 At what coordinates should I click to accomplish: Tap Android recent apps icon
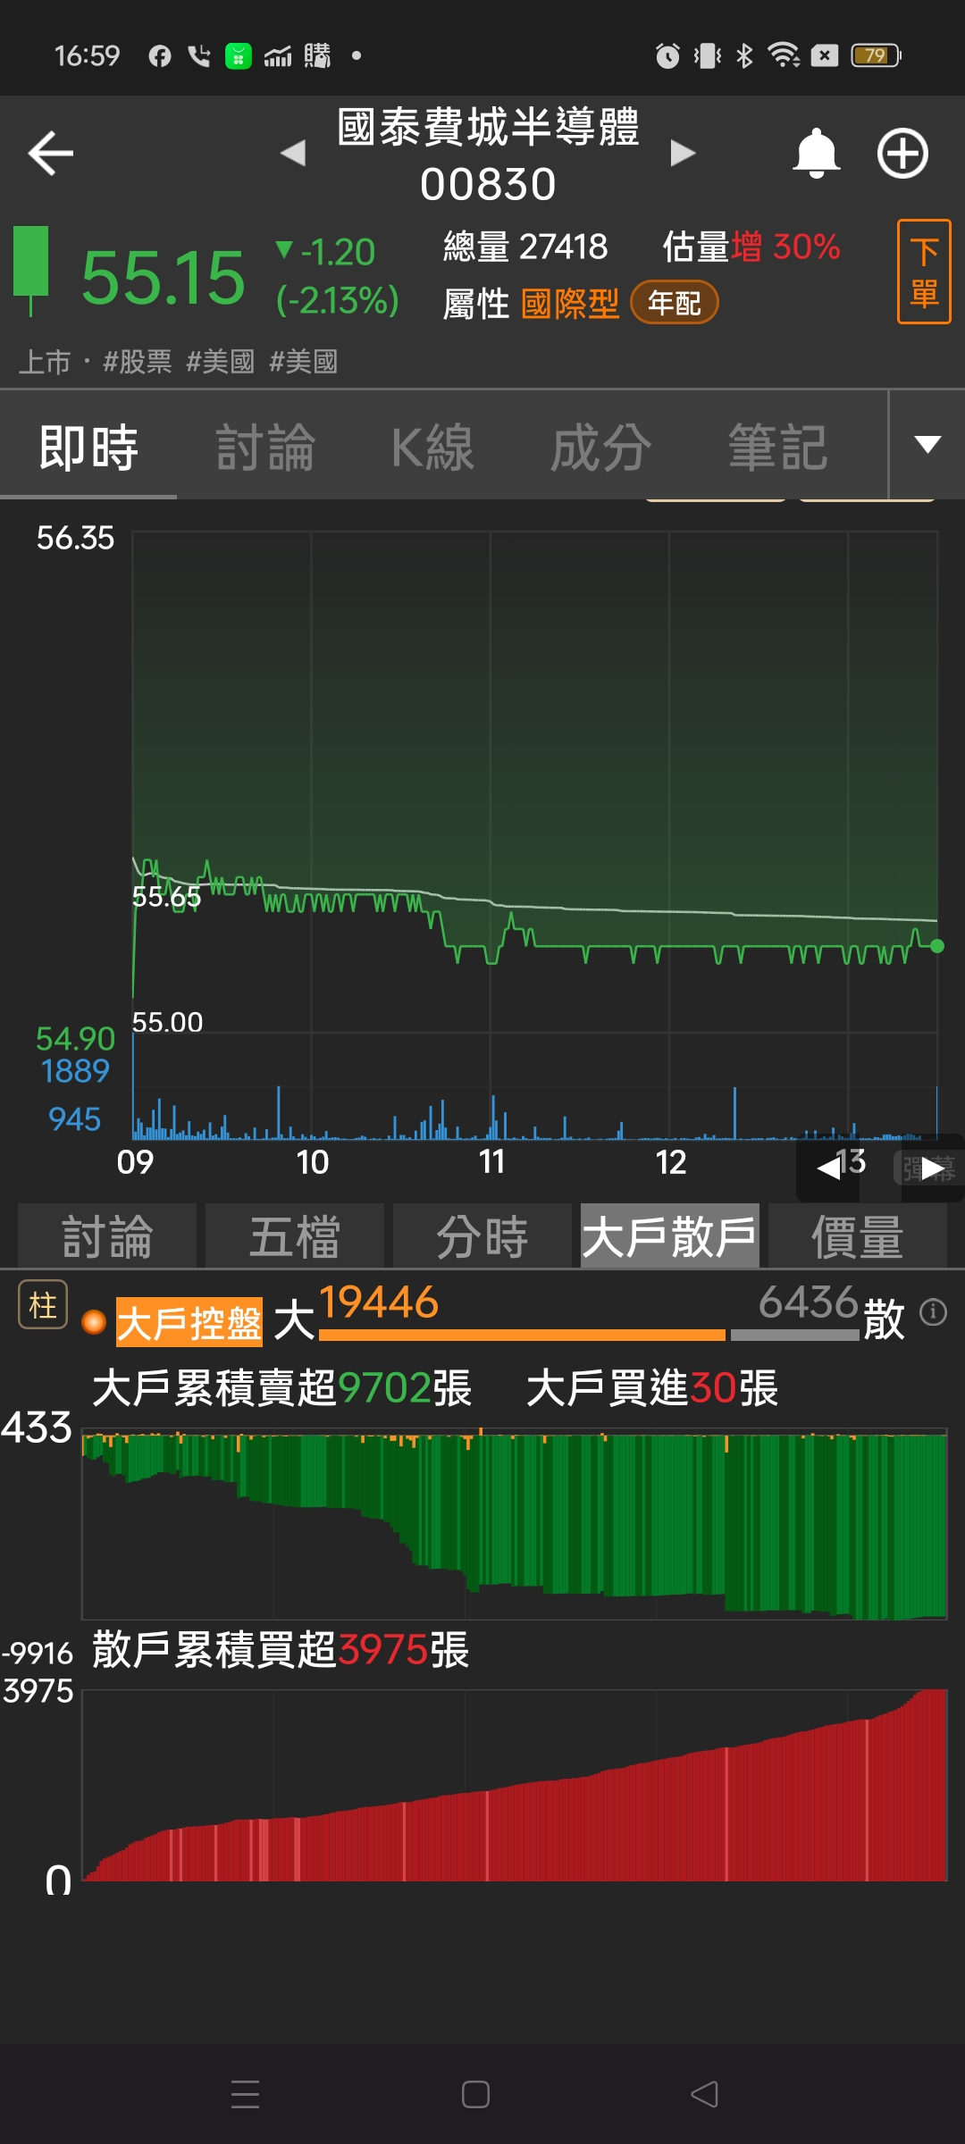click(245, 2094)
